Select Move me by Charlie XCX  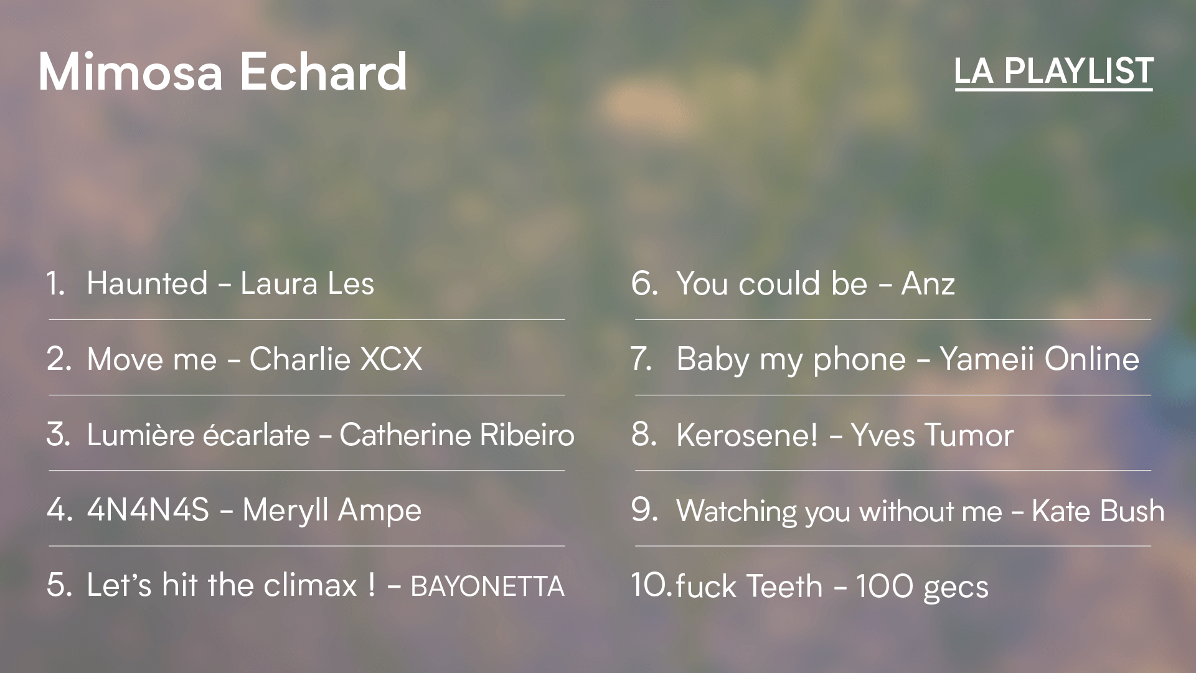click(254, 359)
